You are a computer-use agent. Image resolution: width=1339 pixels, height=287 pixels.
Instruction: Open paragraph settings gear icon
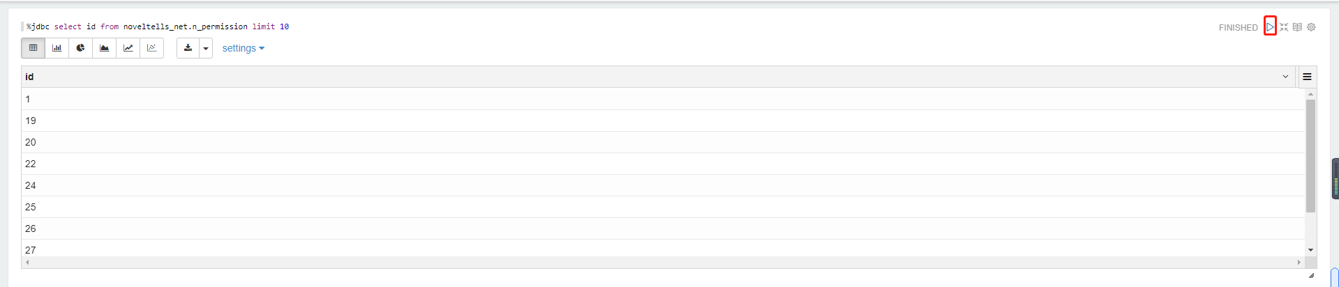pyautogui.click(x=1311, y=27)
